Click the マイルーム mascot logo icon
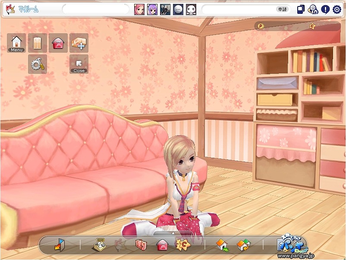The width and height of the screenshot is (346, 260). pyautogui.click(x=10, y=10)
